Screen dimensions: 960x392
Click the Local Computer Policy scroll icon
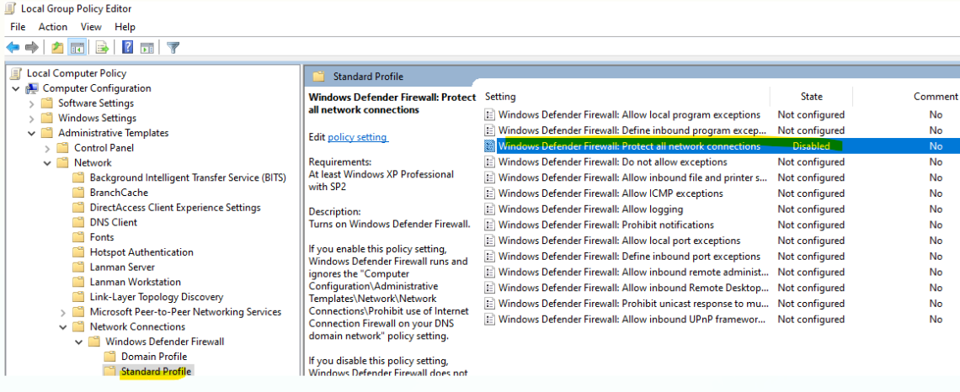click(x=16, y=73)
